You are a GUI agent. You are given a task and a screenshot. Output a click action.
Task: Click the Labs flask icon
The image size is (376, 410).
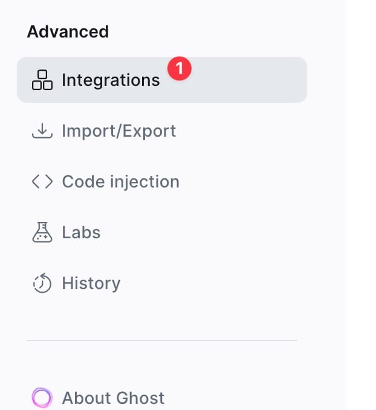point(42,232)
